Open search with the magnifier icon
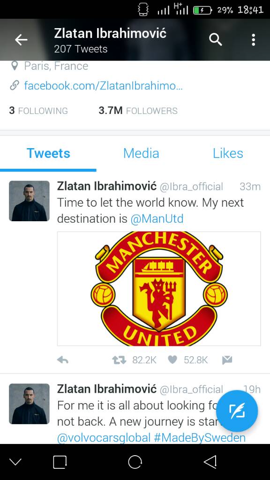Viewport: 270px width, 480px height. 216,40
